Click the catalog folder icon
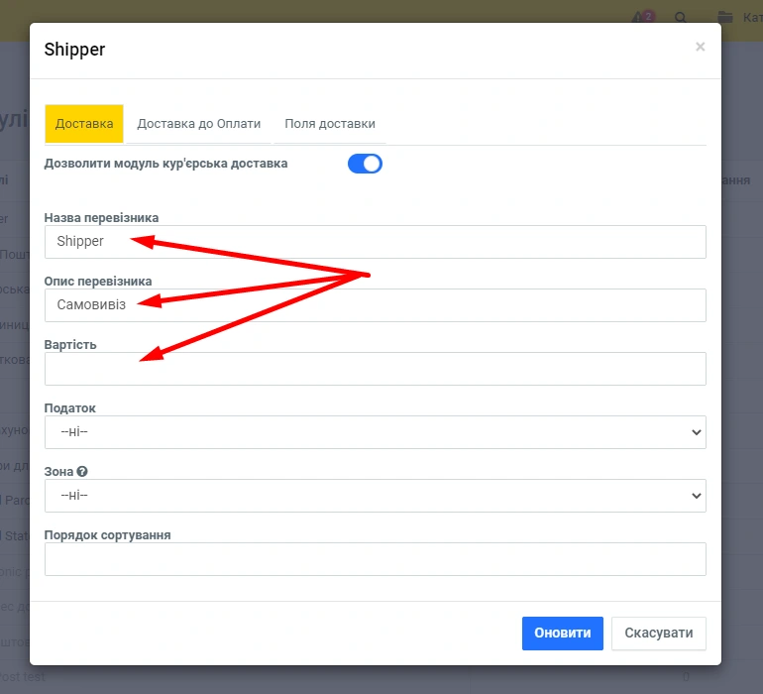 pyautogui.click(x=725, y=17)
